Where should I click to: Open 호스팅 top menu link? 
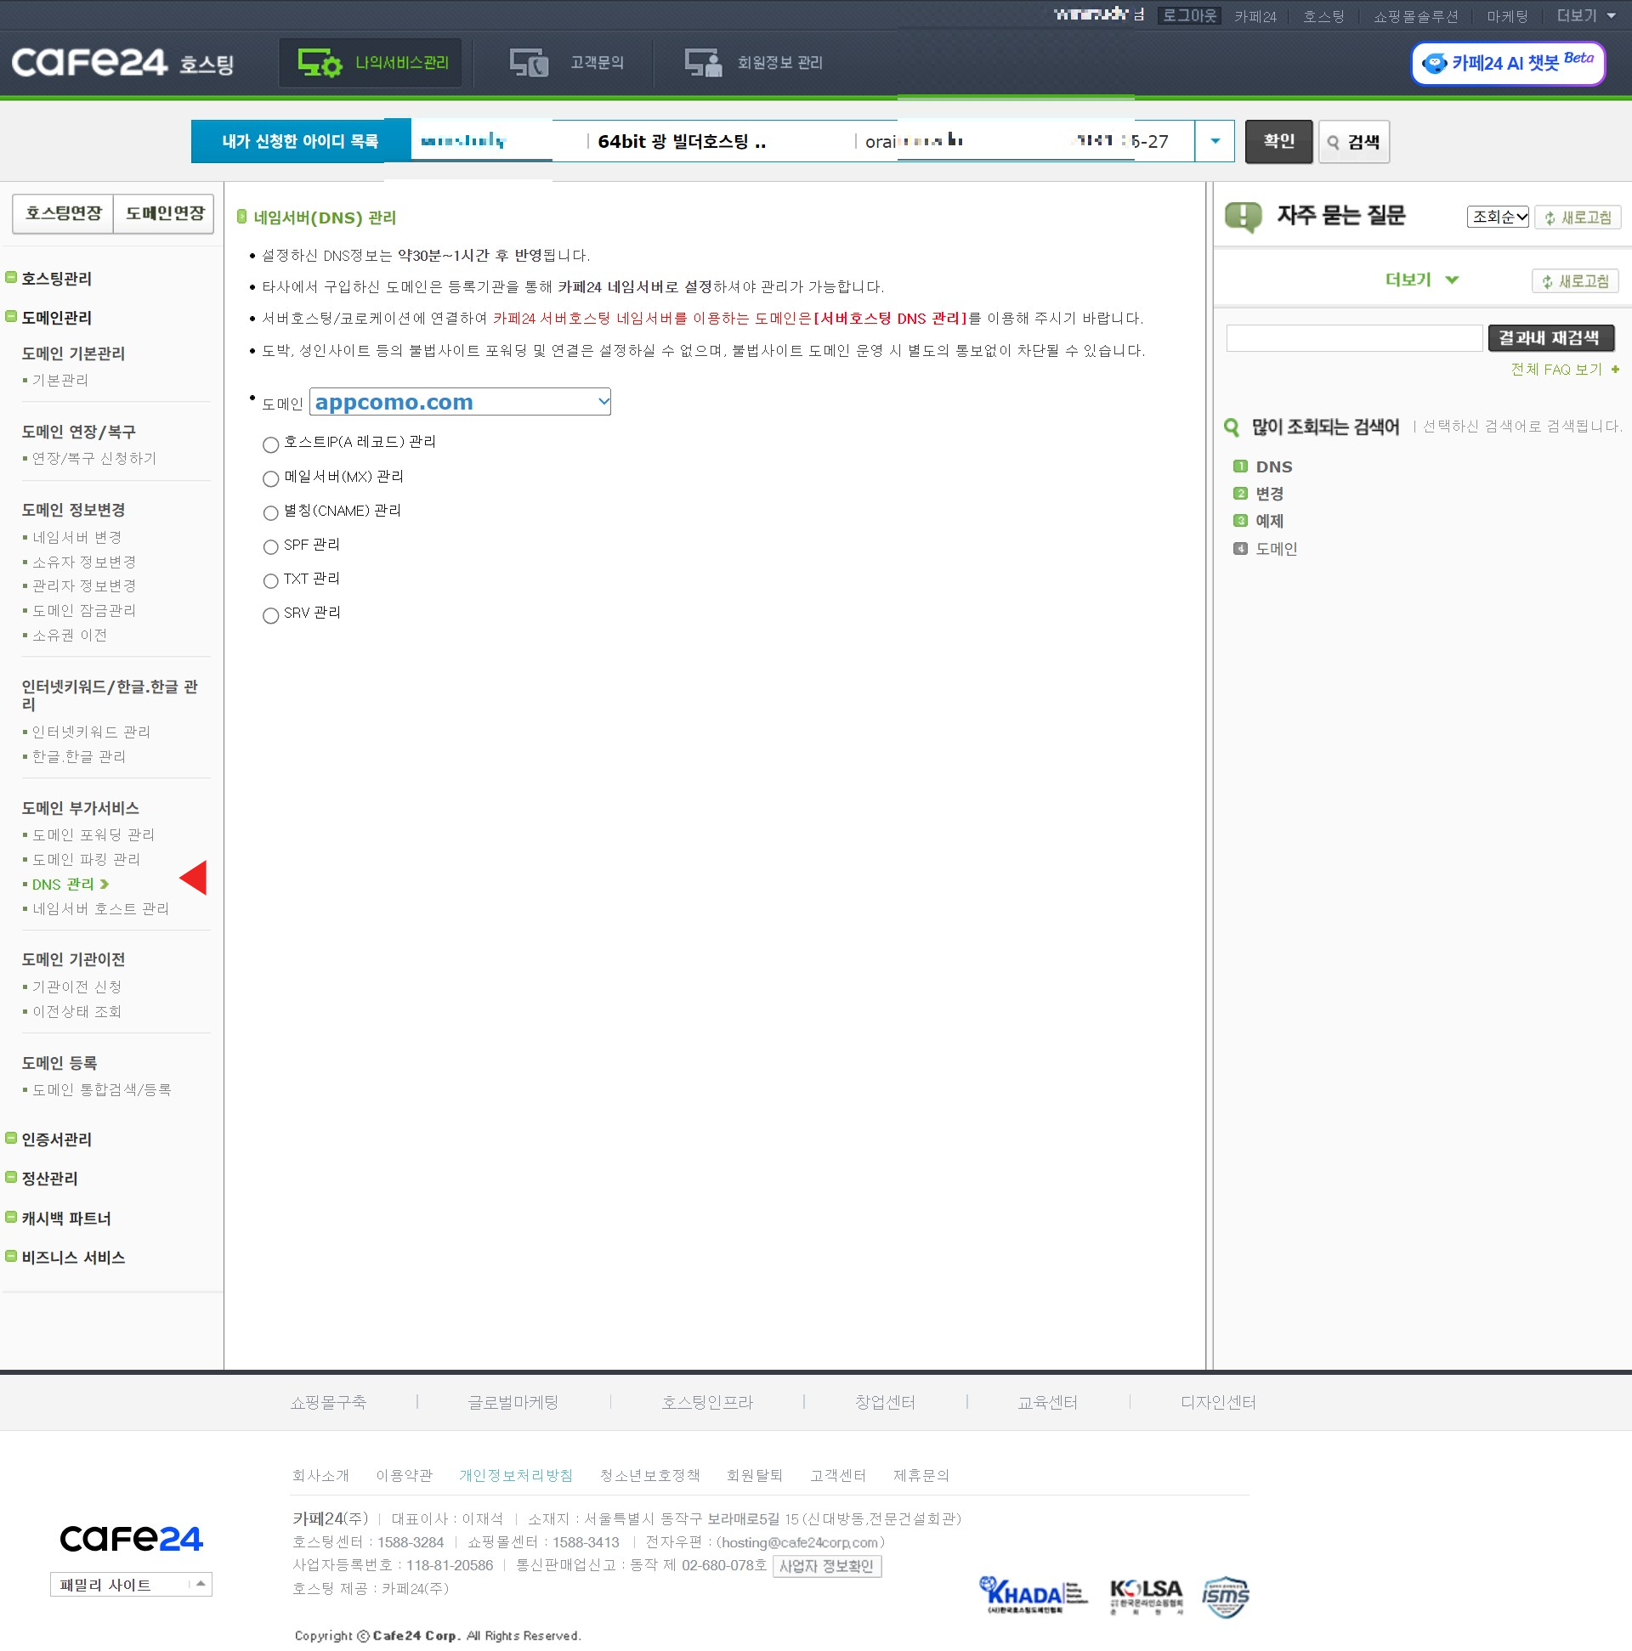pos(1323,16)
